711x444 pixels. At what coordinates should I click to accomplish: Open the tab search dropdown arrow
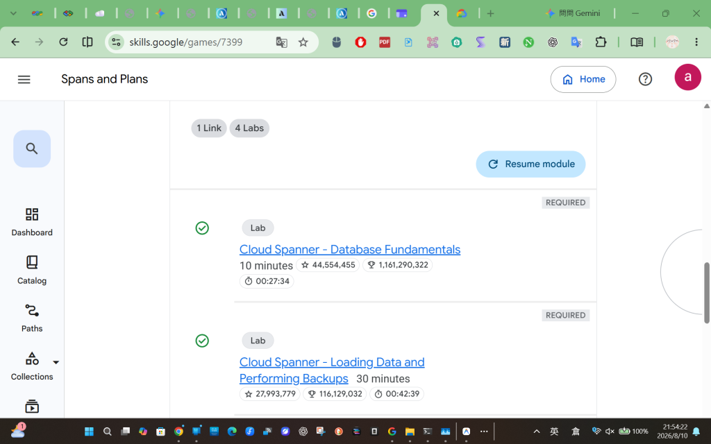pyautogui.click(x=13, y=14)
